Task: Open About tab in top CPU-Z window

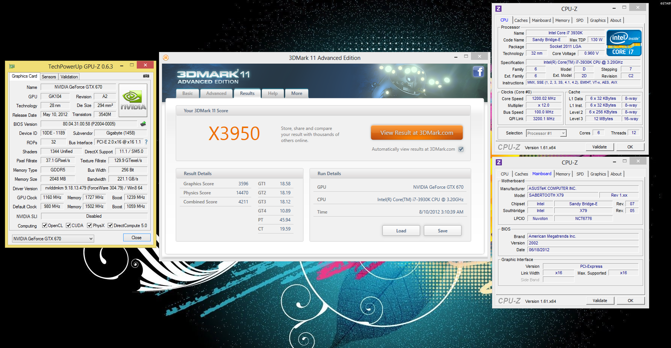Action: click(x=616, y=20)
